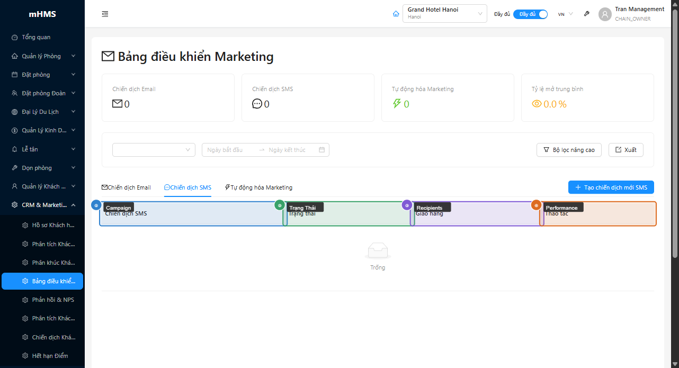This screenshot has height=368, width=679.
Task: Click the Xuất export button
Action: 626,150
